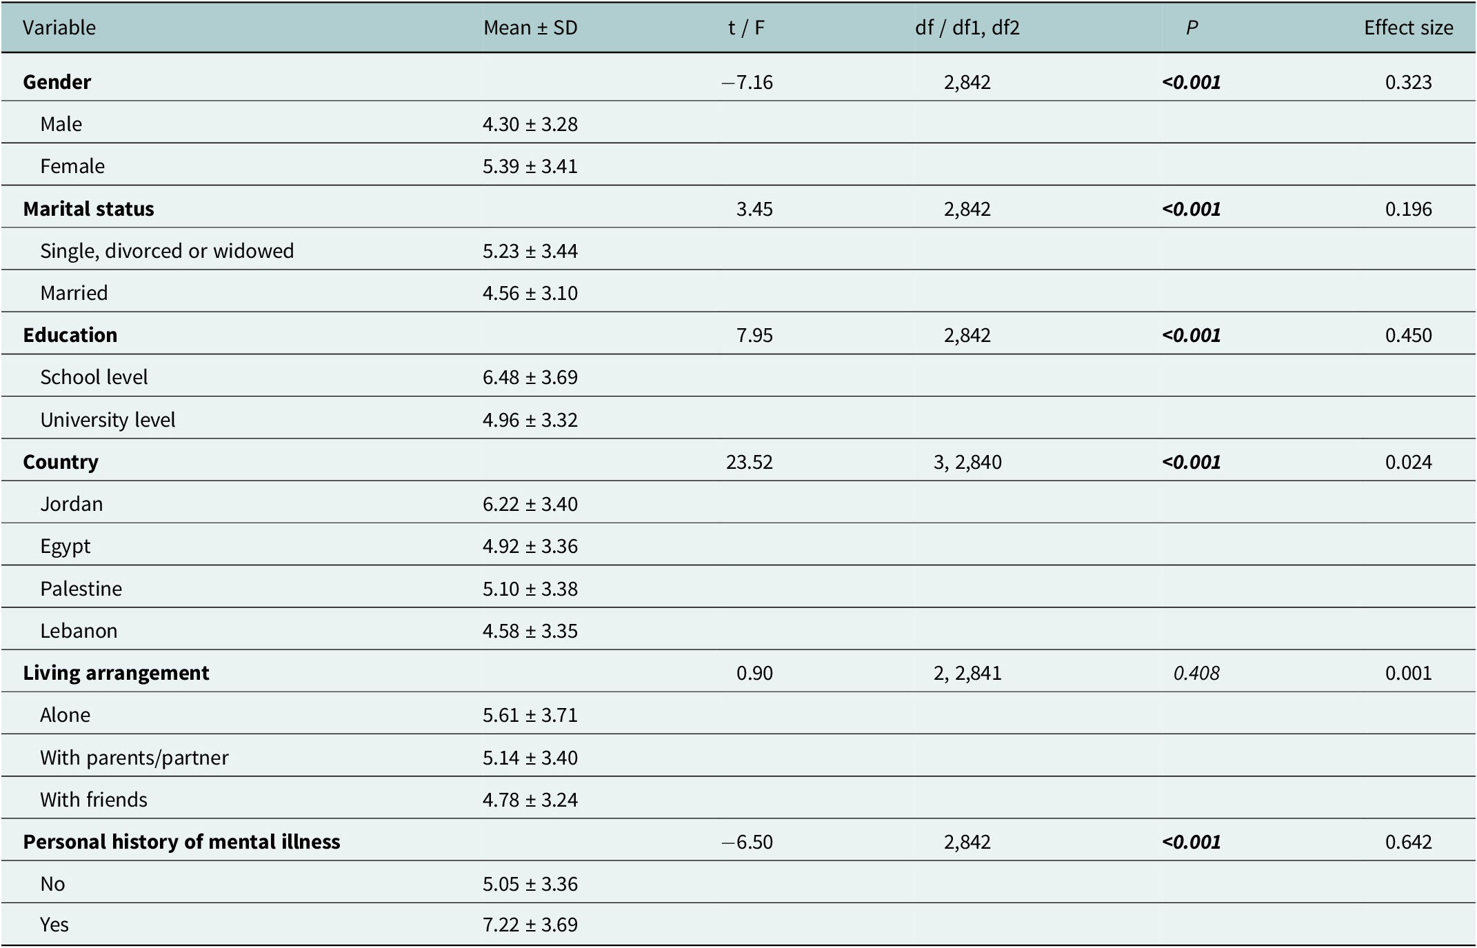Select the With parents/partner row
1477x948 pixels.
coord(738,757)
